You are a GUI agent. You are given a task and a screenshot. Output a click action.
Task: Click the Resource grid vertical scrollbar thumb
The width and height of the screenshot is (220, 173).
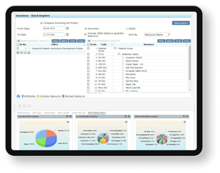(x=190, y=63)
